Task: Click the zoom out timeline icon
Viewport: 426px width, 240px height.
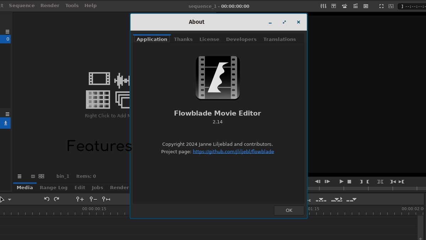Action: (x=93, y=199)
